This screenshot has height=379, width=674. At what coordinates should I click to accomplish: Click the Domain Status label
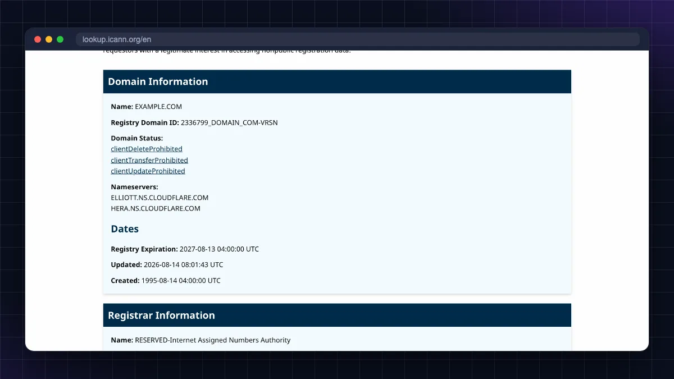[x=137, y=138]
